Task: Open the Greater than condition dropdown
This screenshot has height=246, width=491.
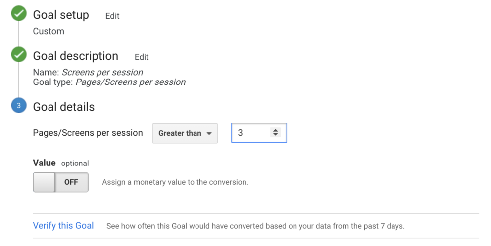Action: coord(185,133)
